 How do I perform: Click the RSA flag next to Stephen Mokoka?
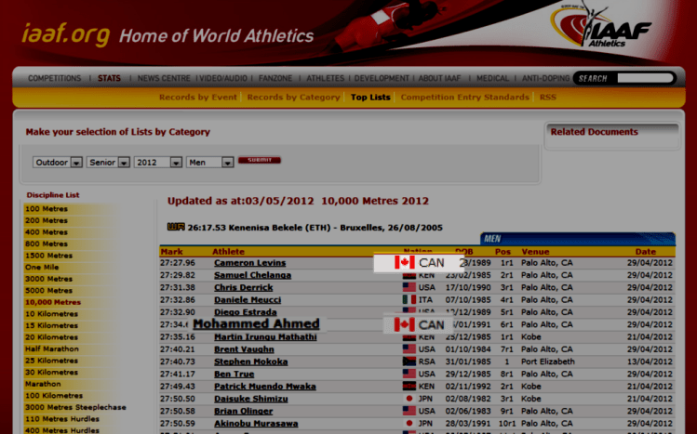coord(409,362)
